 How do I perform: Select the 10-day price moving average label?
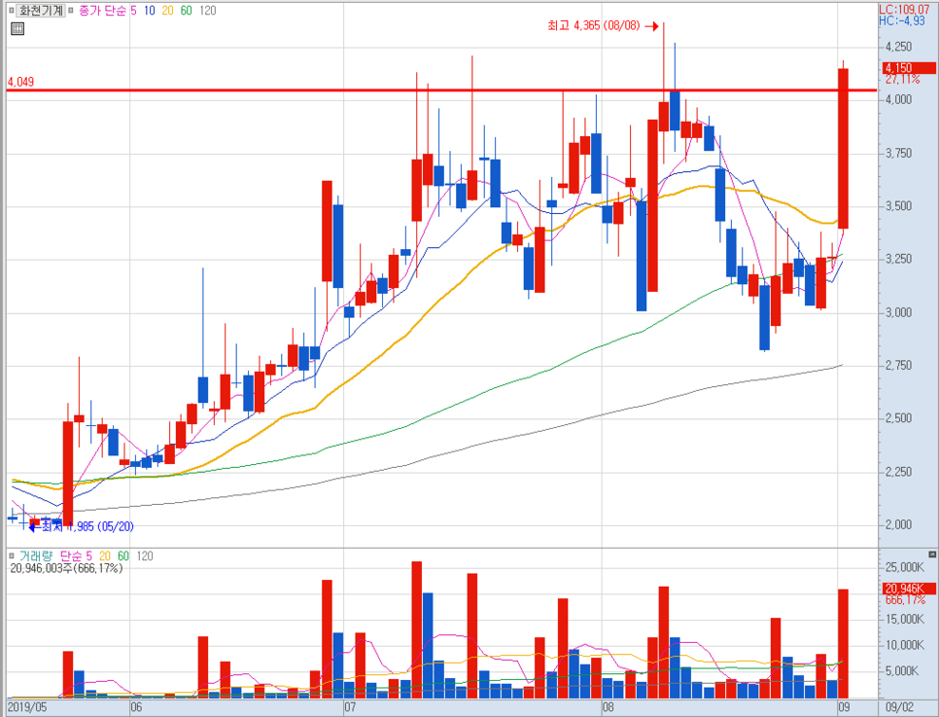pyautogui.click(x=149, y=10)
